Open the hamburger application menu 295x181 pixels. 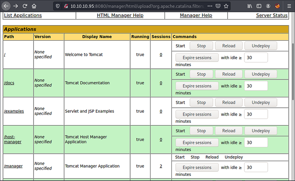pyautogui.click(x=289, y=6)
